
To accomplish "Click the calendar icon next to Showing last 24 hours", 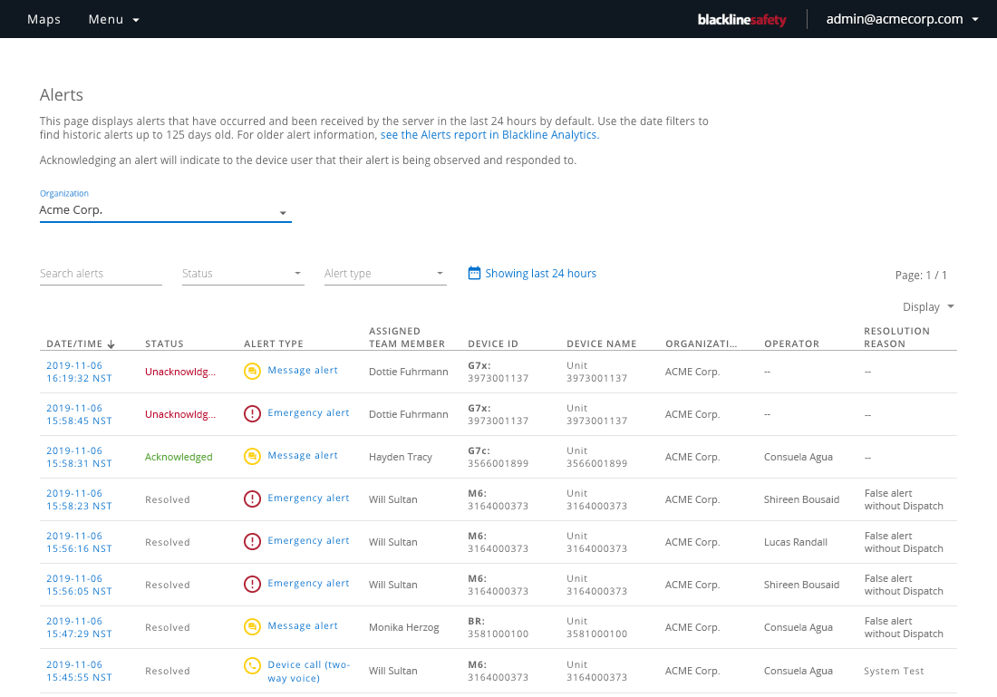I will tap(473, 272).
